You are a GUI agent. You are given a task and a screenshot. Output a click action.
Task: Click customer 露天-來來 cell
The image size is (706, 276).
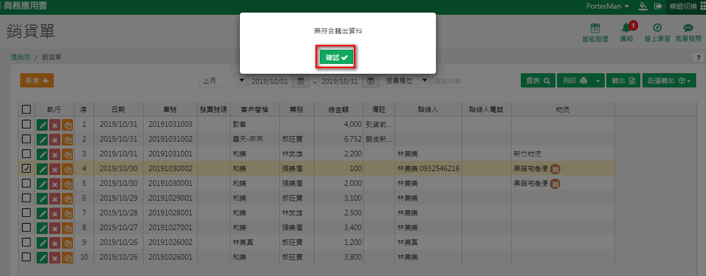(255, 139)
